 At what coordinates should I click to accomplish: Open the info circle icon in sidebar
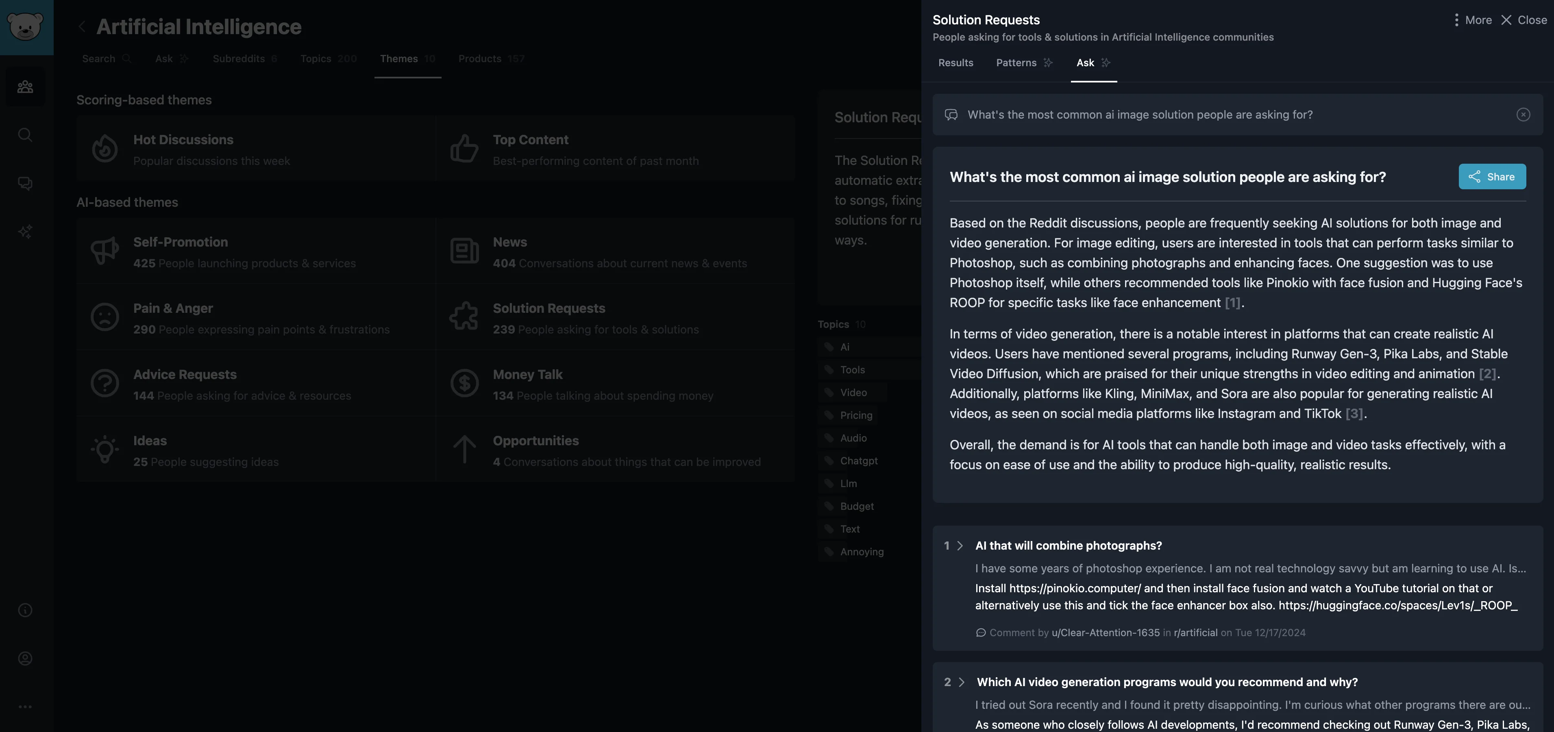coord(25,610)
